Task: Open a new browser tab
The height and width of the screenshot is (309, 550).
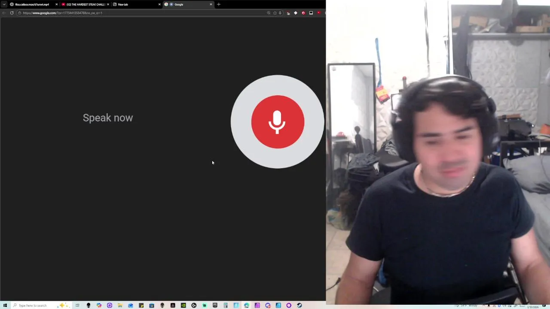Action: [x=219, y=4]
